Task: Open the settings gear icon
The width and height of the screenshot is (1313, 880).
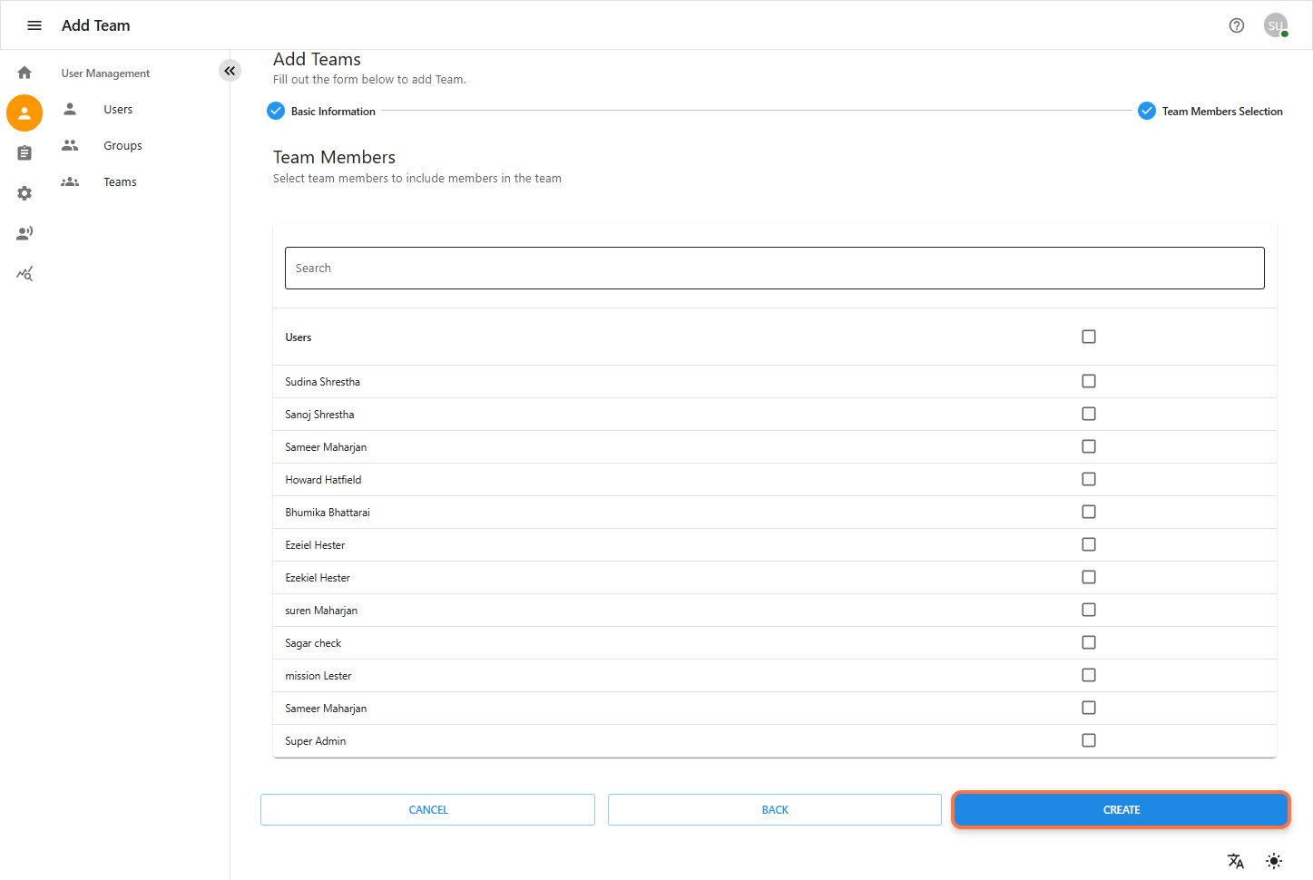Action: point(24,193)
